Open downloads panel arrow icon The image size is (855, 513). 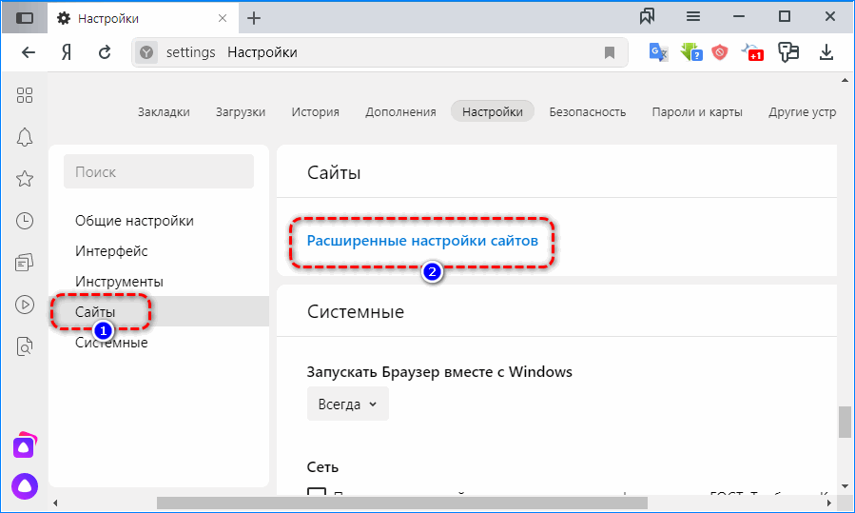pos(826,52)
